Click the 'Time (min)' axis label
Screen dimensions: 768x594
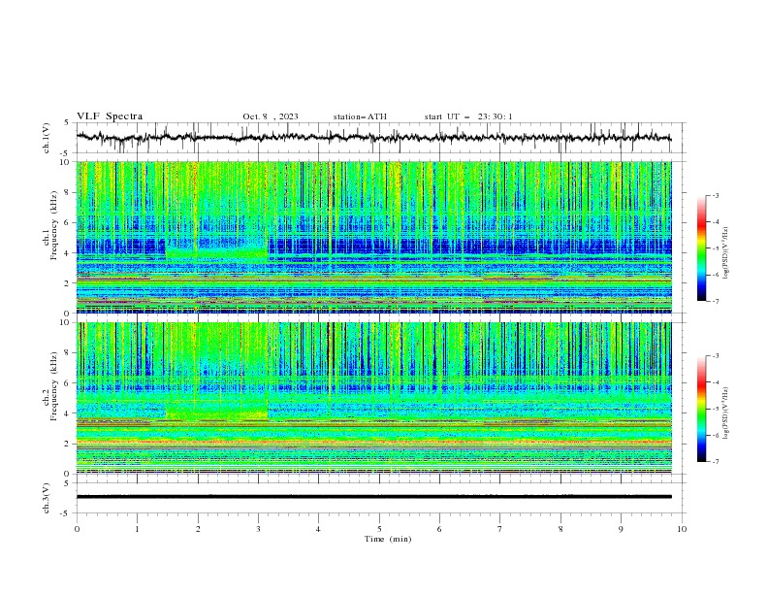coord(388,539)
